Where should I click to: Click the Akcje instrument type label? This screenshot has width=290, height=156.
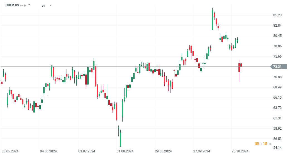point(23,6)
